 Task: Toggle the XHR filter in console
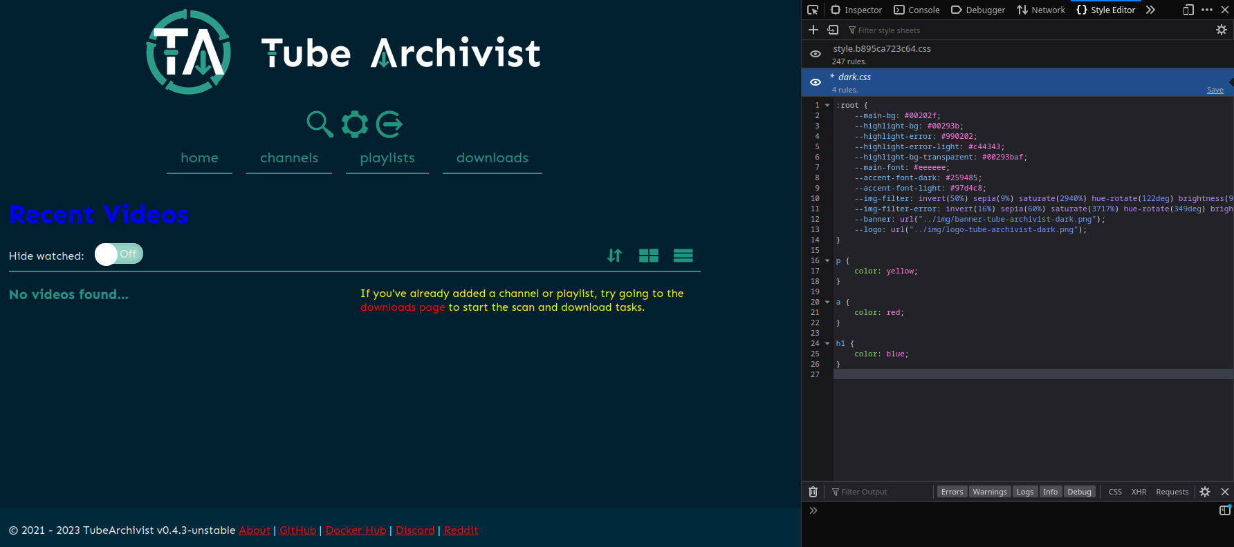tap(1139, 492)
